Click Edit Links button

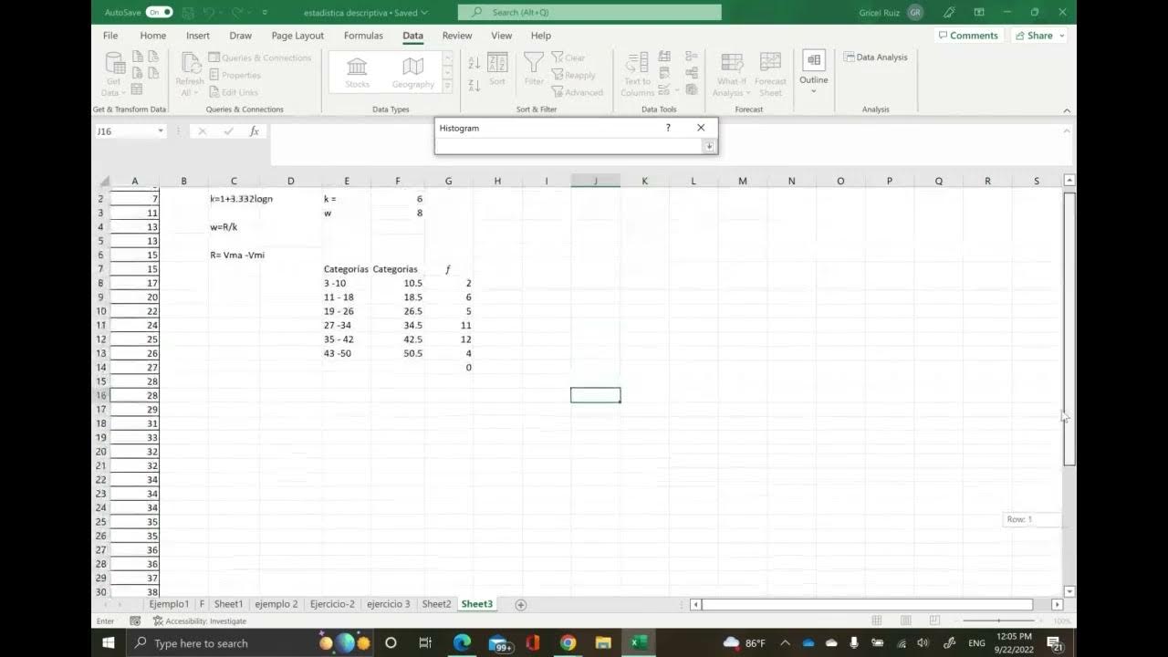pyautogui.click(x=234, y=92)
